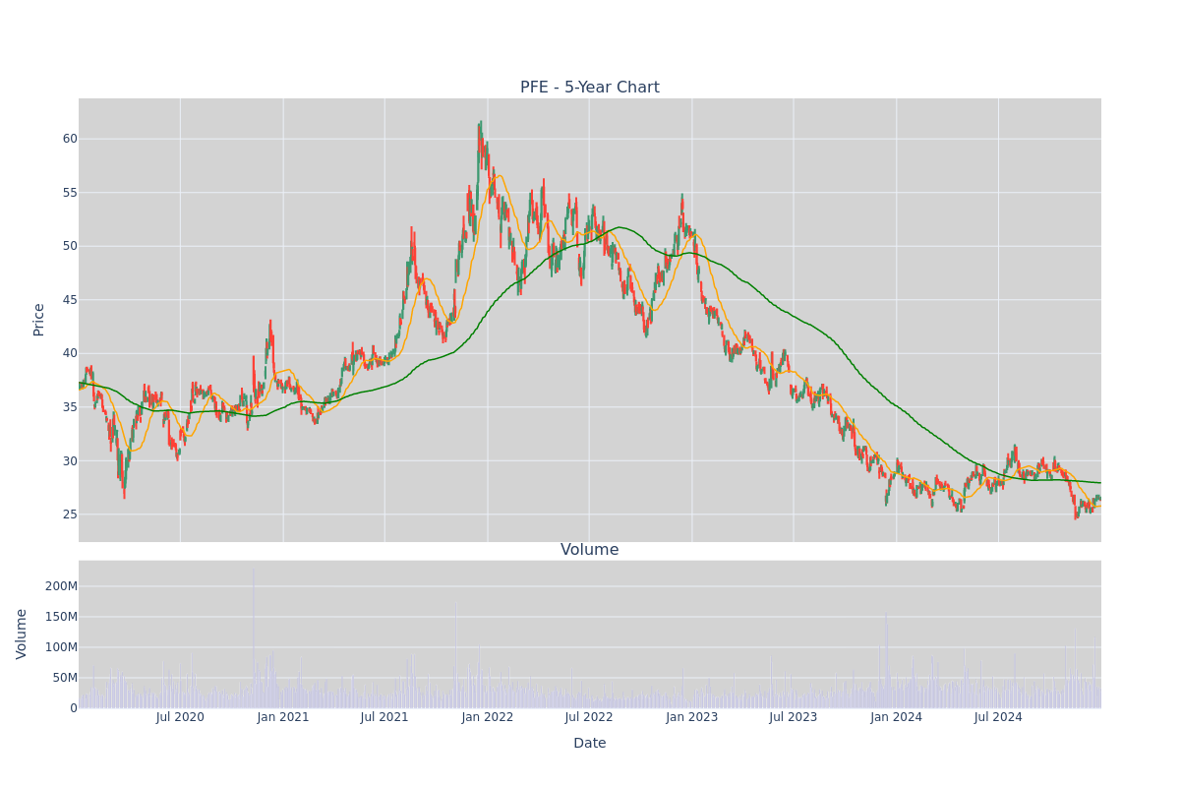Select the "Jan 2024" date tick label
1180x787 pixels.
pyautogui.click(x=897, y=717)
